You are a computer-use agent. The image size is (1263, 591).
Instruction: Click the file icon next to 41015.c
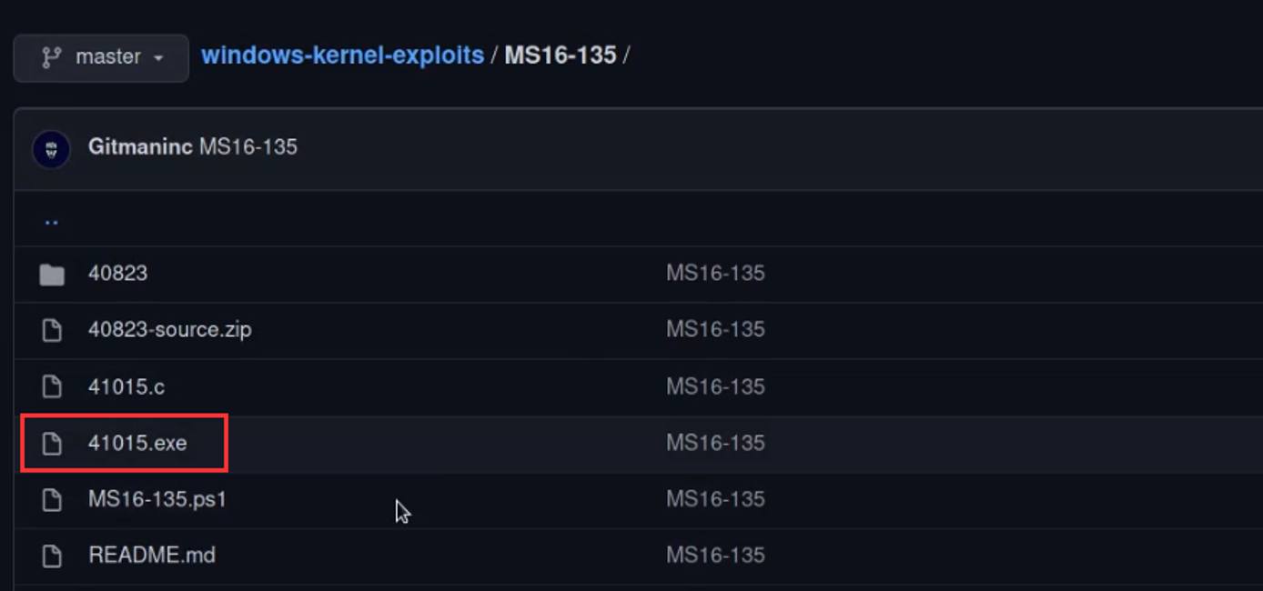[x=52, y=386]
